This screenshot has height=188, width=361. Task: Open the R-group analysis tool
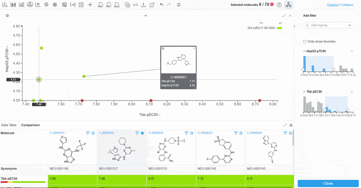point(38,5)
